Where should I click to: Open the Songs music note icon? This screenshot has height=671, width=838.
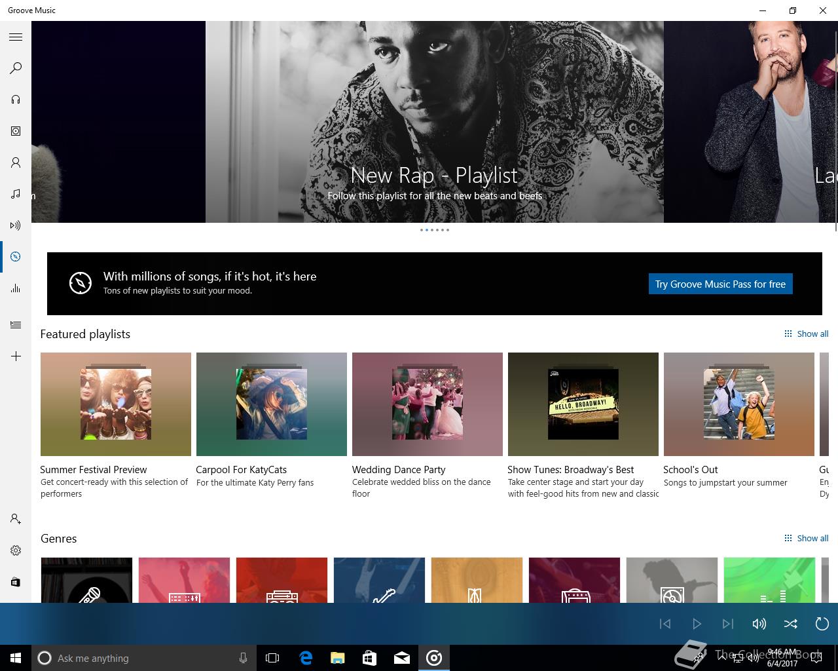16,194
